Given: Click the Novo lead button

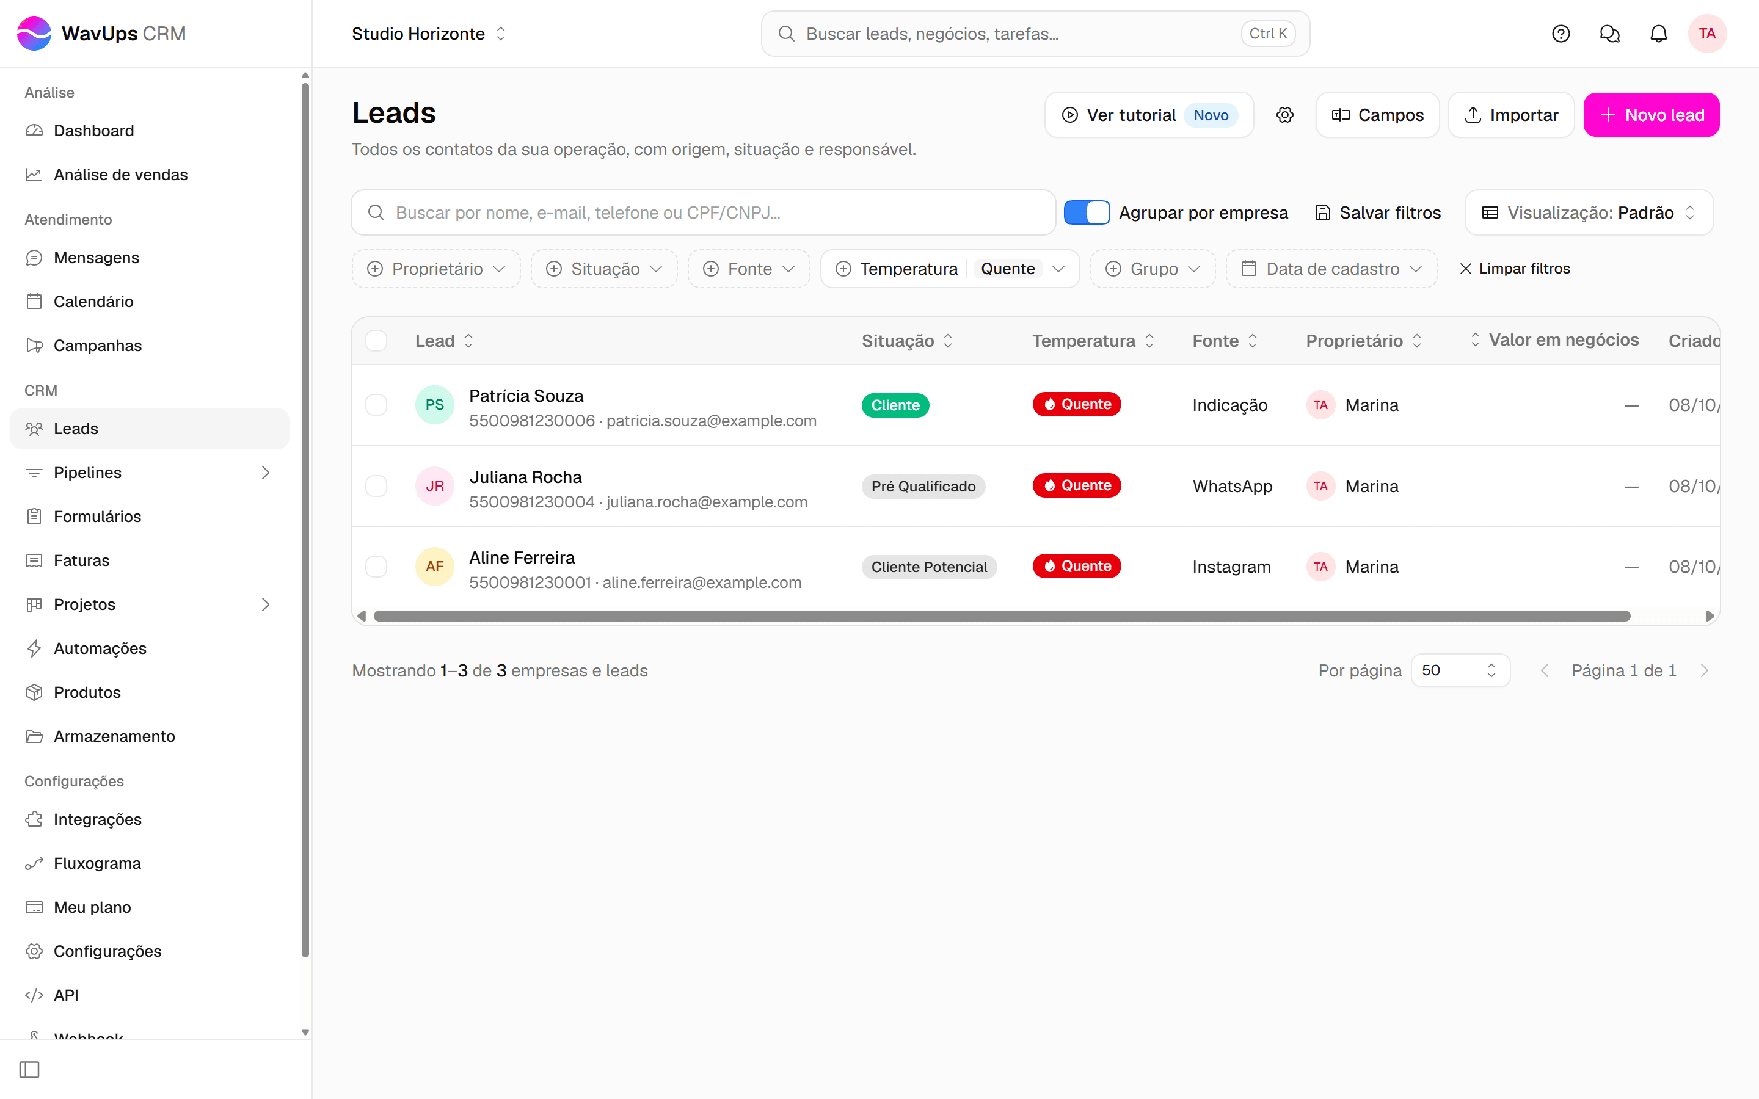Looking at the screenshot, I should (x=1652, y=115).
